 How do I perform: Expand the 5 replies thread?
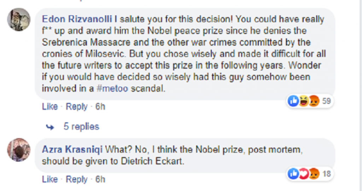coord(81,126)
